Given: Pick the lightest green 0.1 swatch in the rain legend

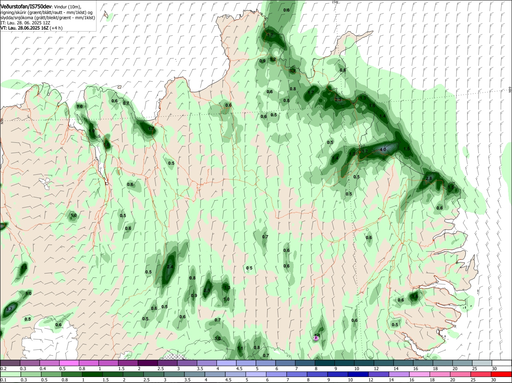Looking at the screenshot, I should pyautogui.click(x=10, y=374).
